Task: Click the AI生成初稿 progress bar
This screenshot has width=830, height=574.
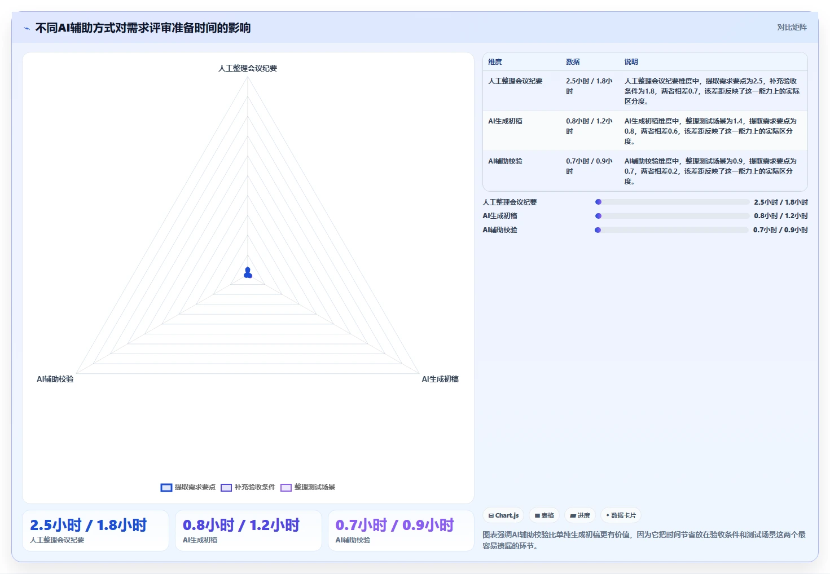Action: [672, 216]
